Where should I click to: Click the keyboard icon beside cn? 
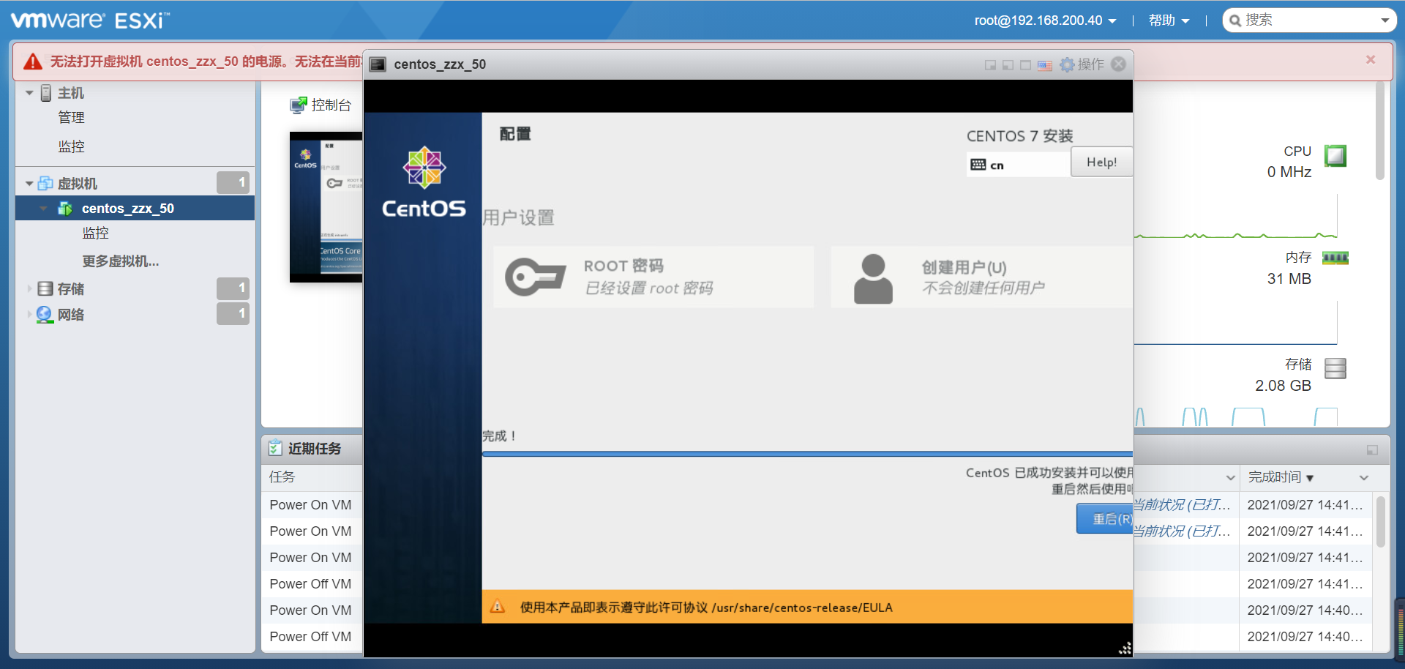coord(978,165)
